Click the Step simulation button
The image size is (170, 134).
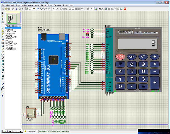[x=10, y=131]
